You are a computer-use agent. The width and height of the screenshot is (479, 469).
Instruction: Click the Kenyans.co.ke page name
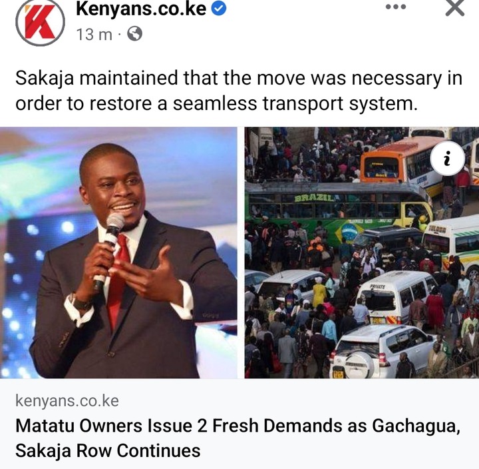[141, 9]
